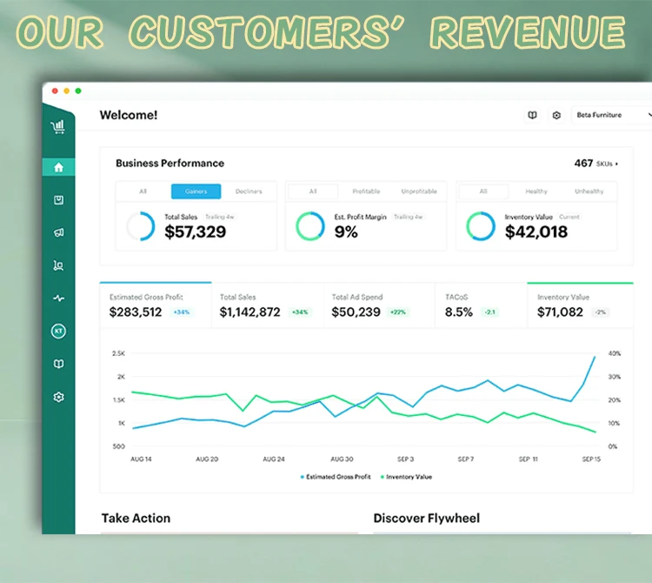Select the Unhealthy filter for Inventory Value

tap(589, 191)
